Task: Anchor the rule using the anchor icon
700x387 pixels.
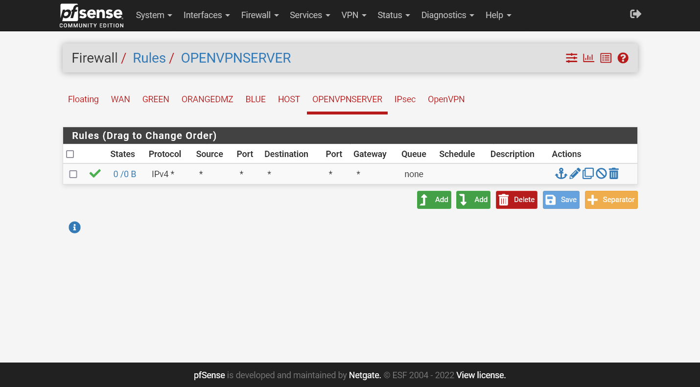Action: coord(561,173)
